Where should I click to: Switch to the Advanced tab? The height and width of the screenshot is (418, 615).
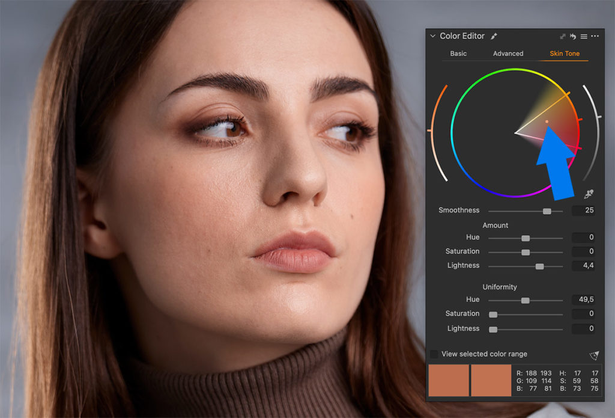pyautogui.click(x=507, y=54)
